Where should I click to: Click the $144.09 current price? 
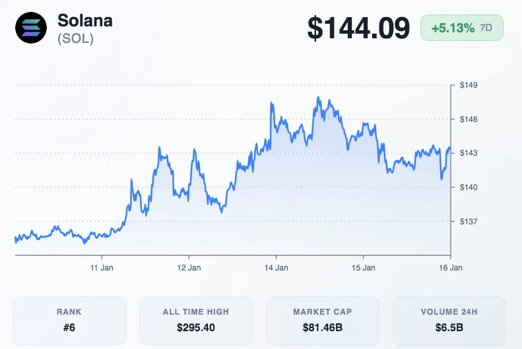point(358,28)
